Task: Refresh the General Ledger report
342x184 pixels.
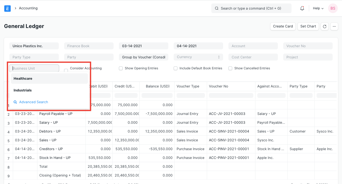Action: click(x=324, y=26)
